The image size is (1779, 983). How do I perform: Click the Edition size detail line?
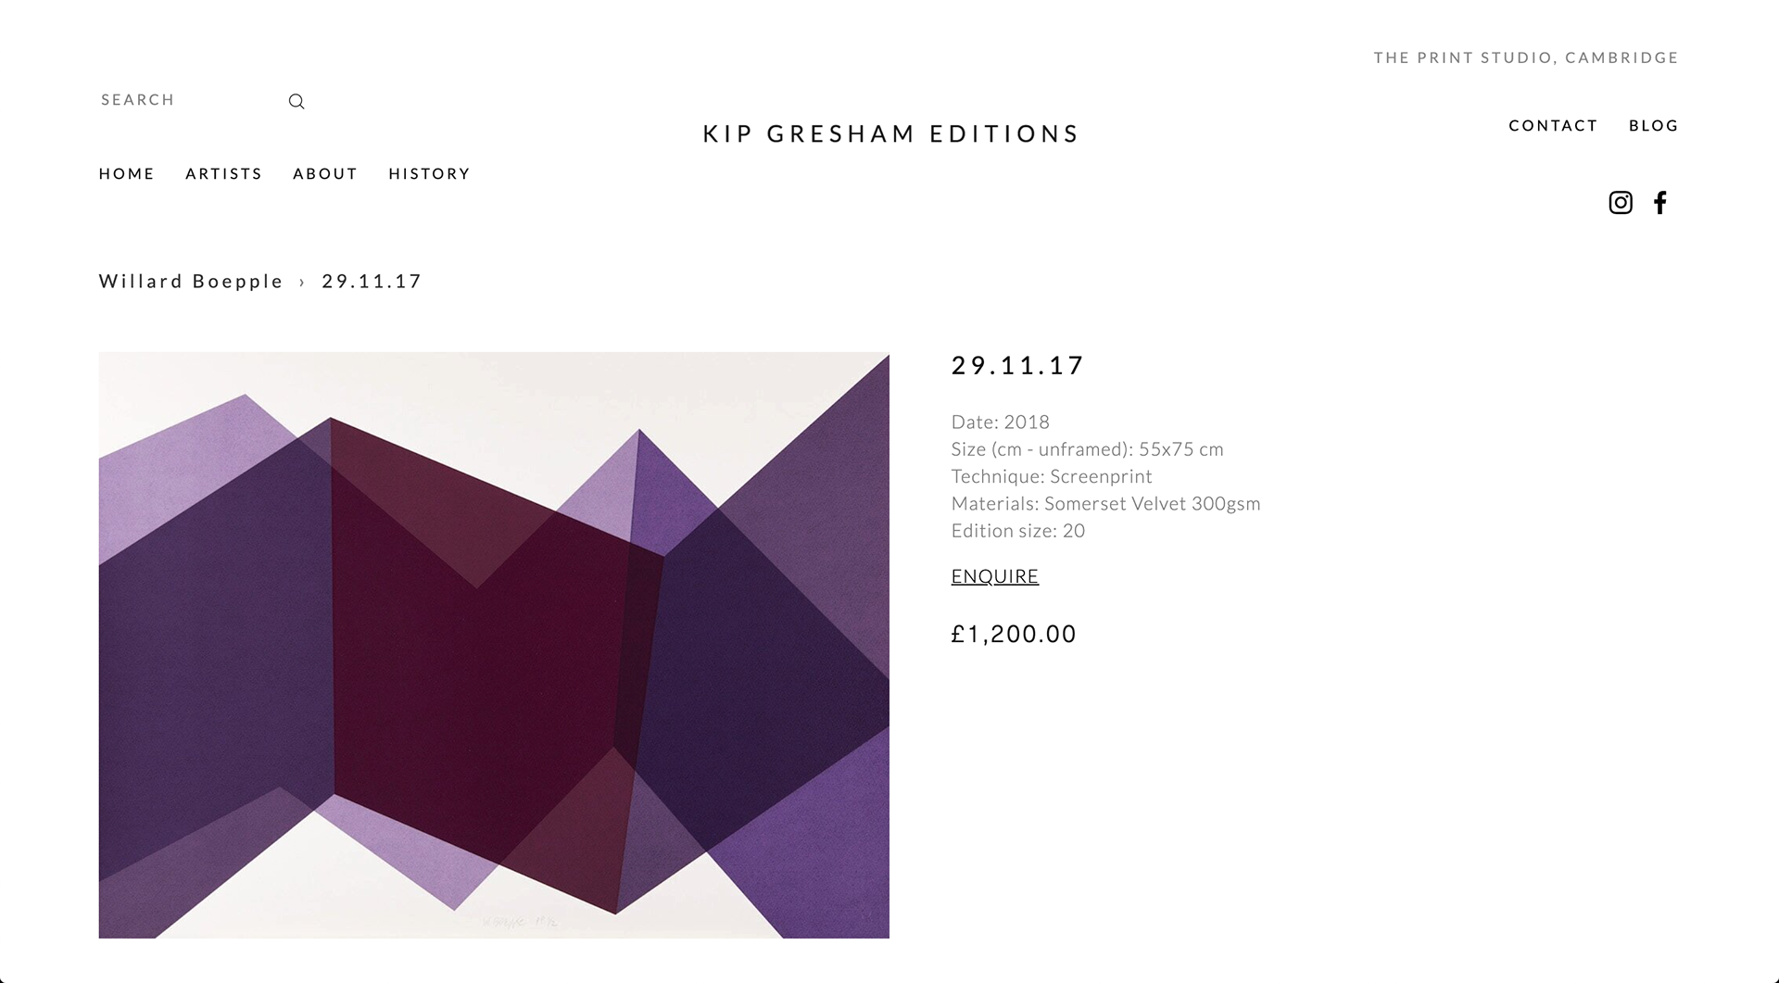pyautogui.click(x=1017, y=531)
